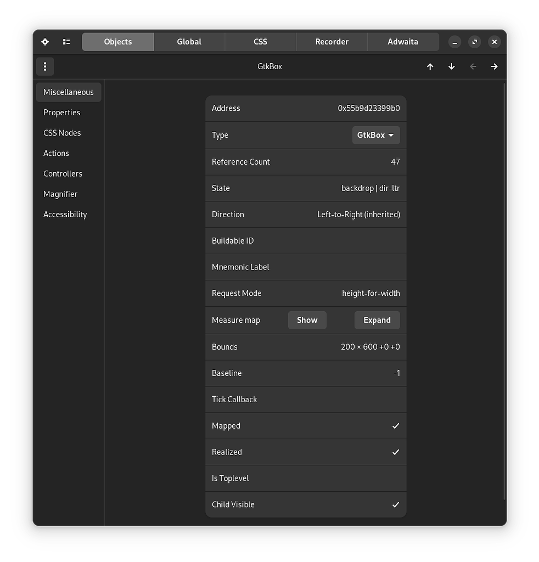Image resolution: width=539 pixels, height=562 pixels.
Task: Click the vertical scrollbar on the right
Action: 503,274
